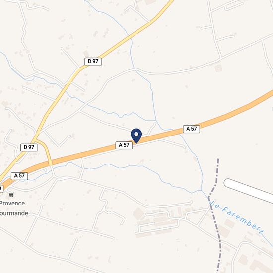This screenshot has height=273, width=273.
Task: Select the shopping cart icon
Action: pos(11,195)
